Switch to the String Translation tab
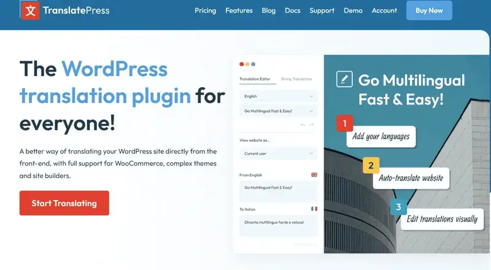The image size is (491, 270). point(296,79)
